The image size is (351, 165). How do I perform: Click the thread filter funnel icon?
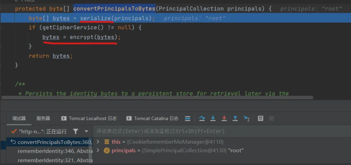[x=76, y=131]
